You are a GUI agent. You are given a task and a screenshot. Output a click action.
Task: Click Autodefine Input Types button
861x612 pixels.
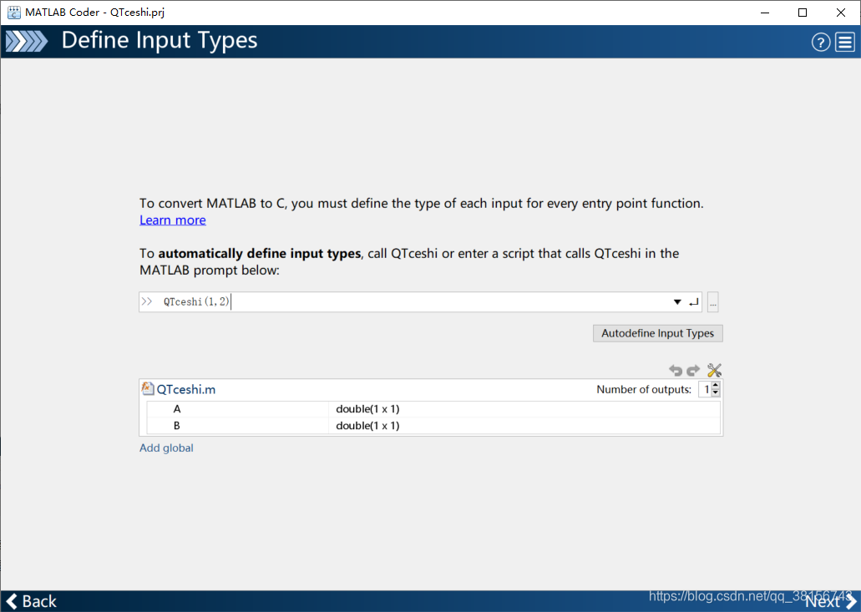coord(658,333)
